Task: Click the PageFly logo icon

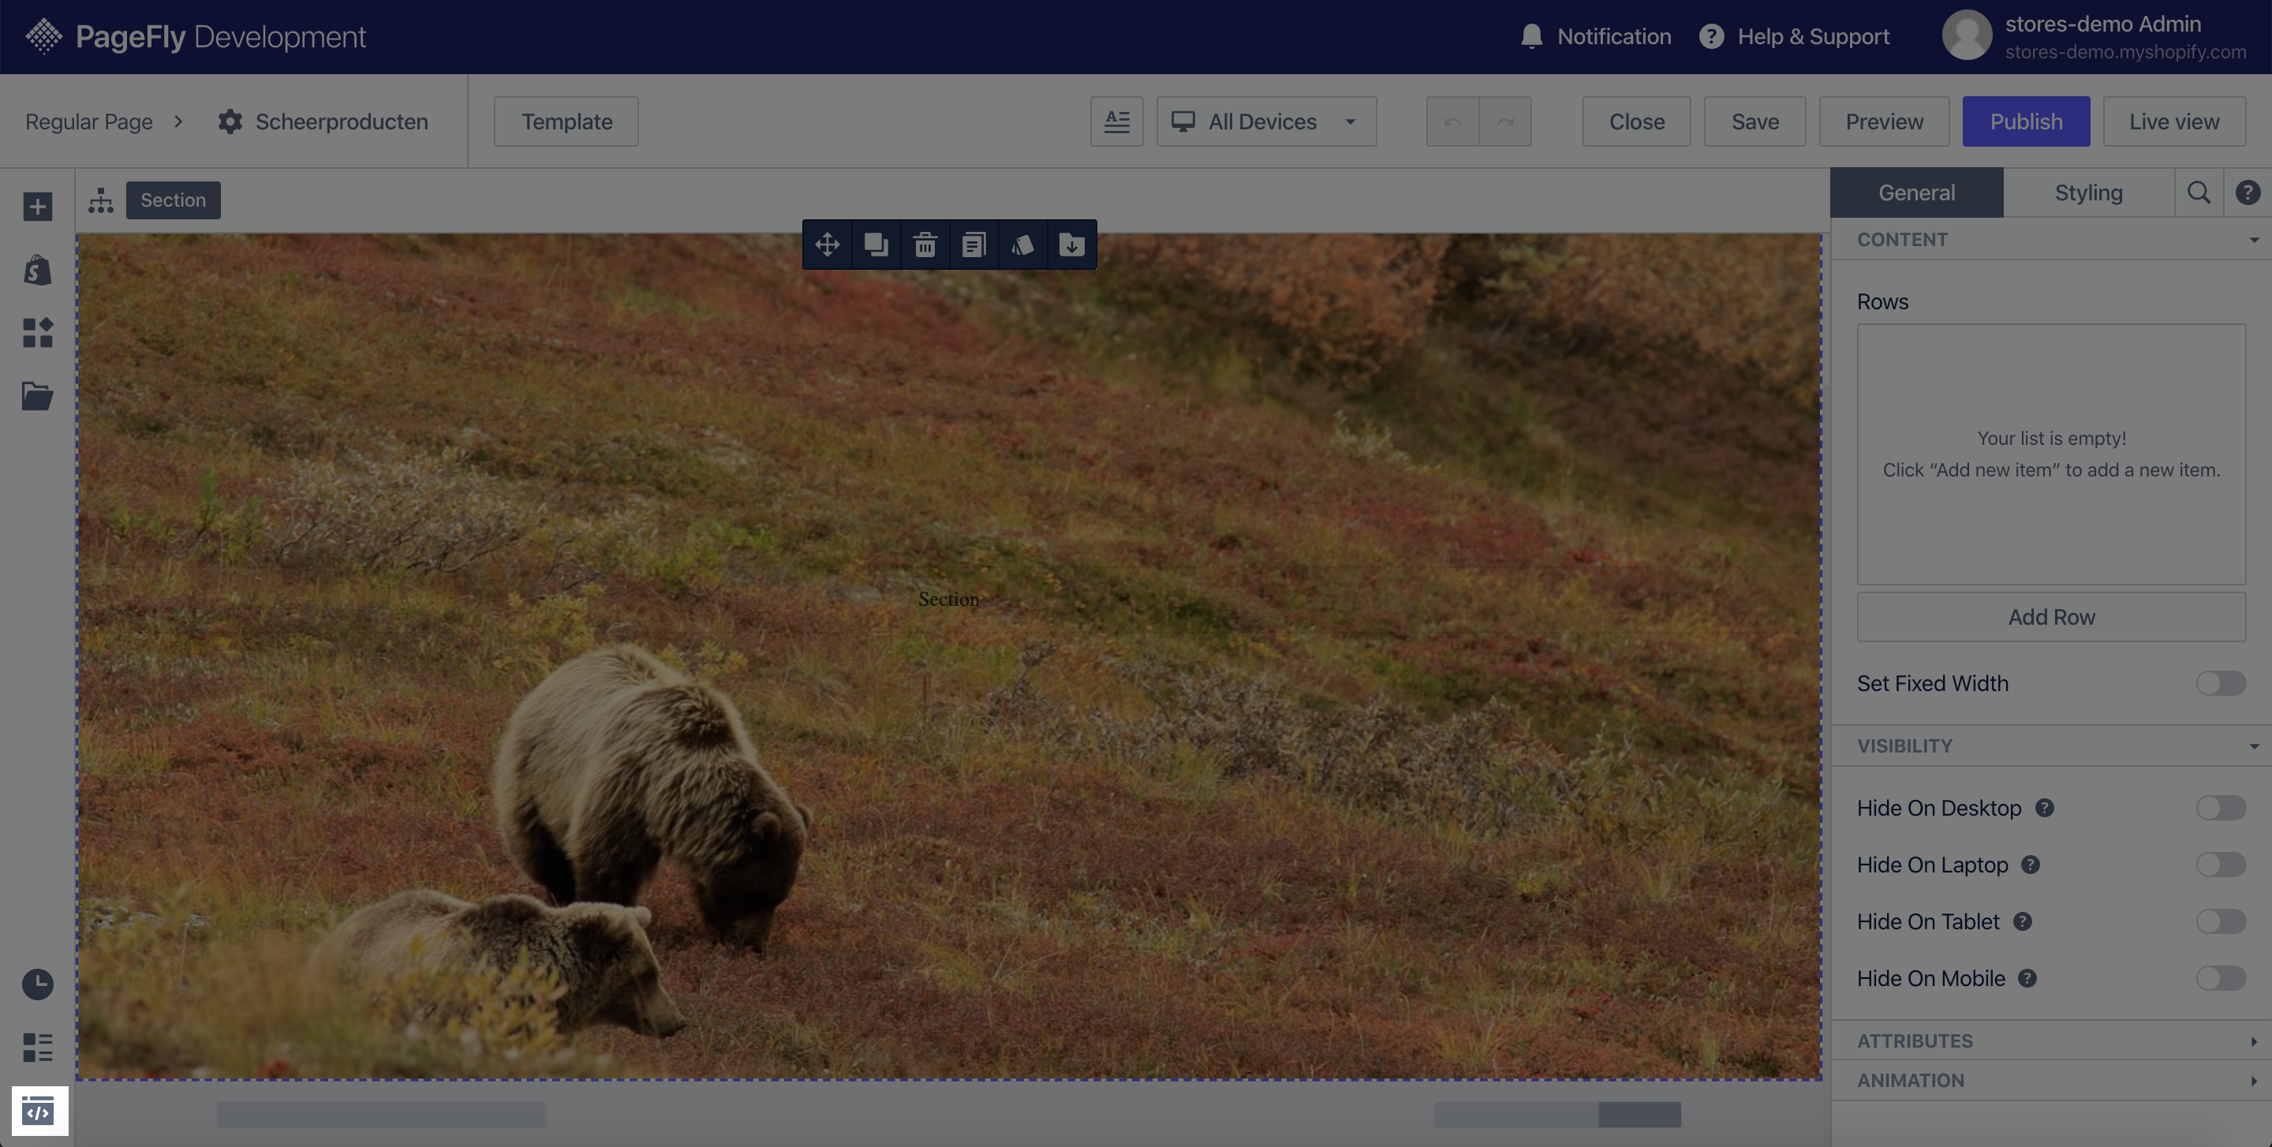Action: (x=43, y=36)
